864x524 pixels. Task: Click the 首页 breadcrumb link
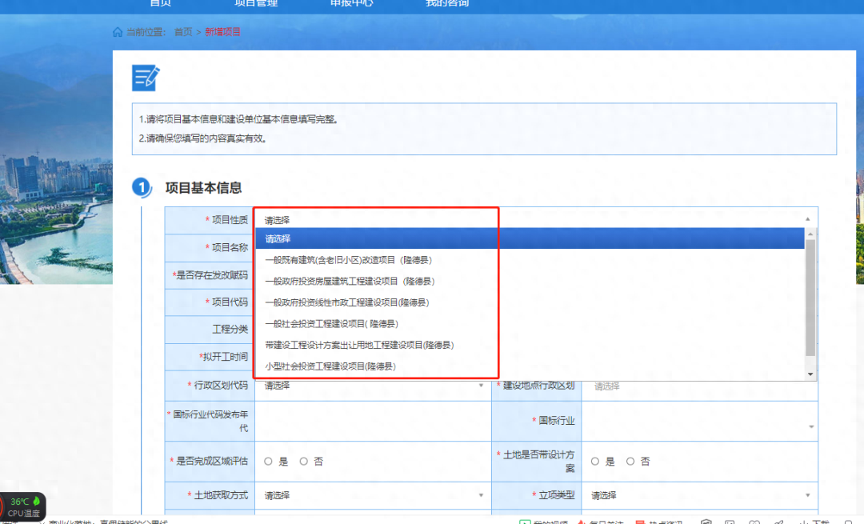(x=183, y=32)
